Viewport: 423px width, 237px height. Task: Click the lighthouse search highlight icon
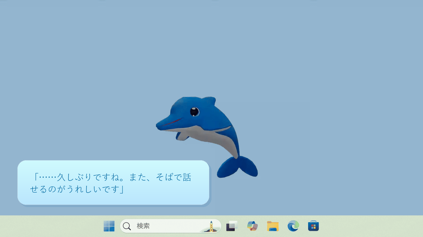click(211, 226)
